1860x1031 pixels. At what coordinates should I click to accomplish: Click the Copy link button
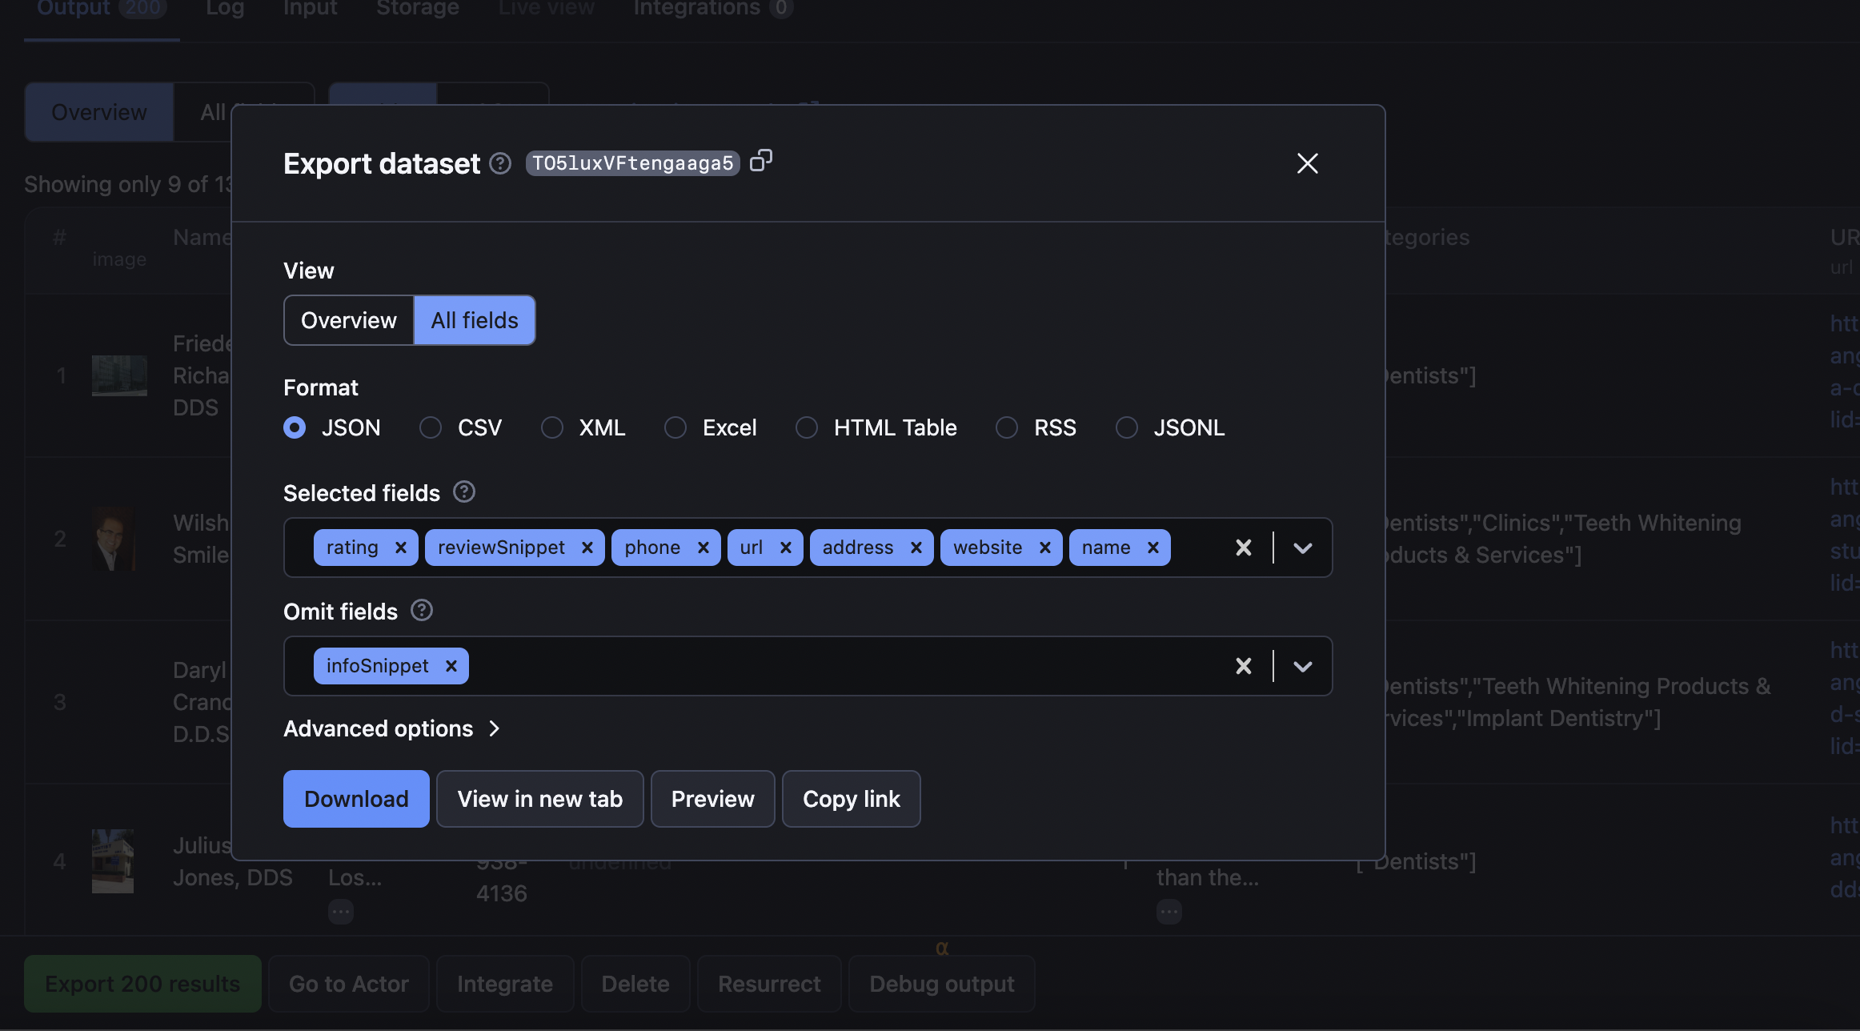[851, 799]
